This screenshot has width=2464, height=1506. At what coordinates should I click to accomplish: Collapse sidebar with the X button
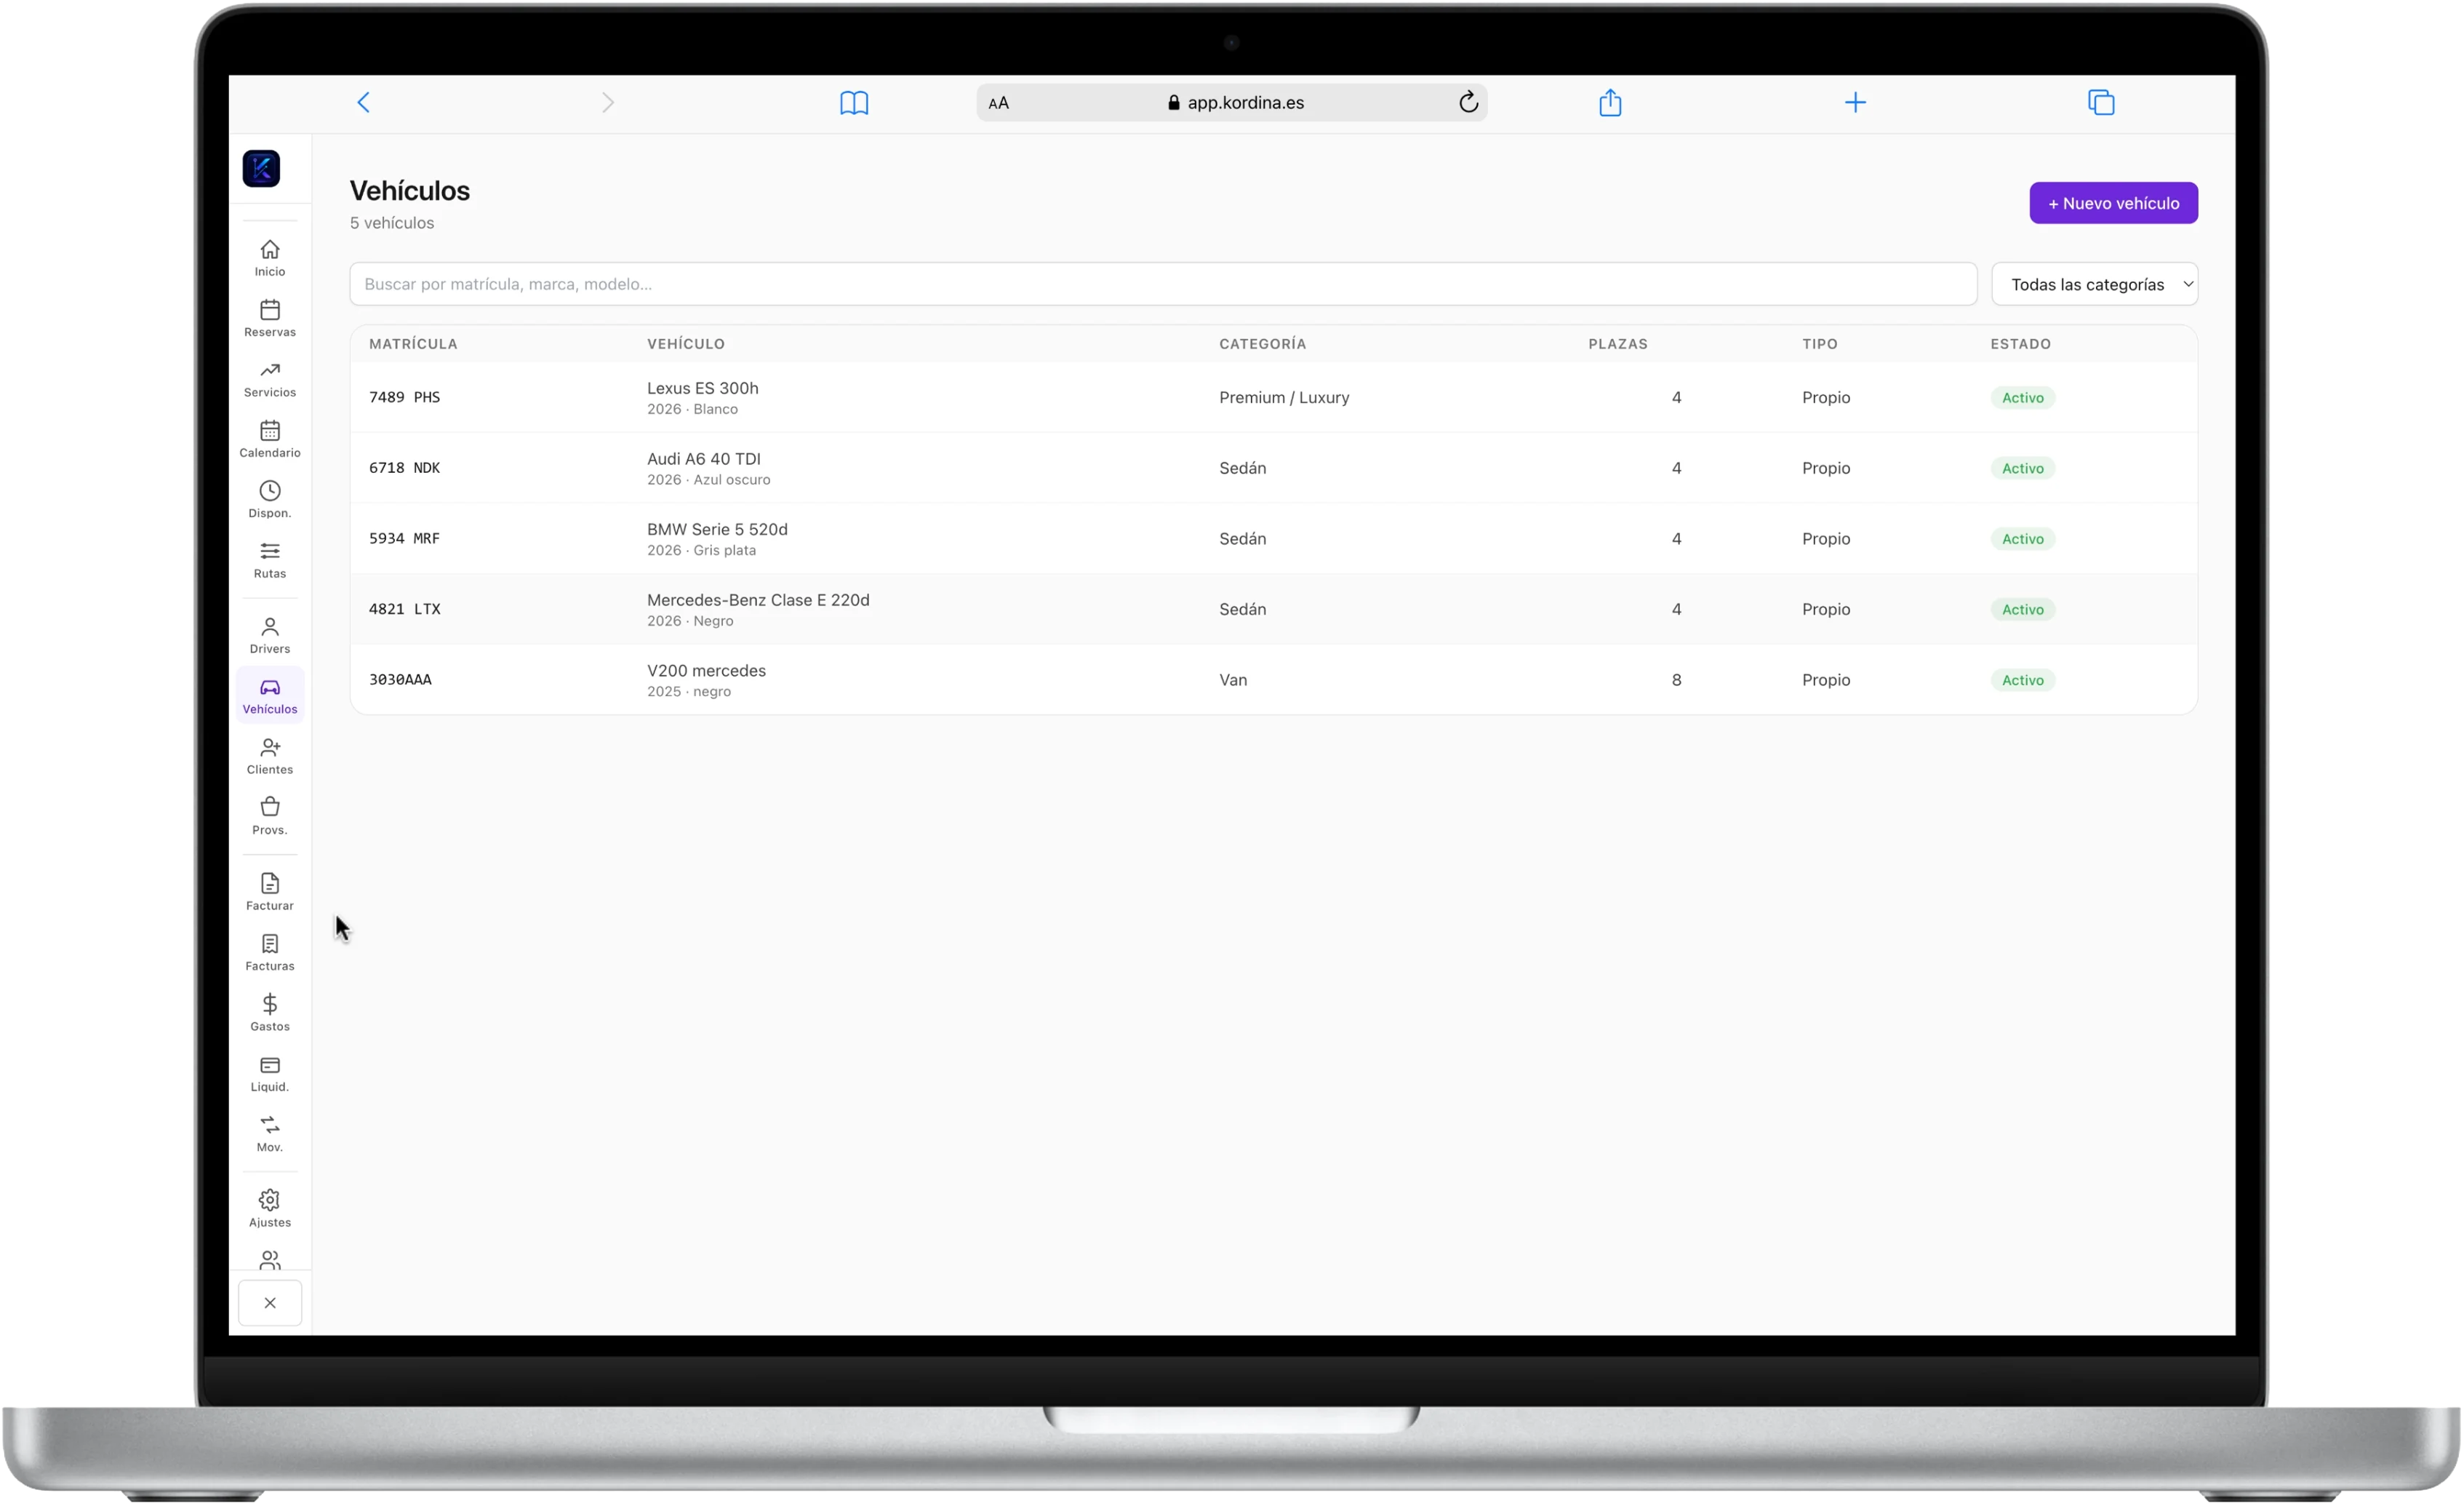point(270,1303)
